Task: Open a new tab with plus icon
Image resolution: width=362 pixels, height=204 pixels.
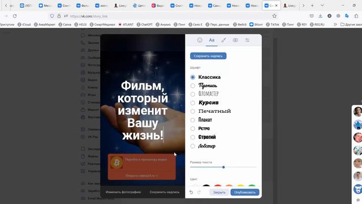Action: tap(312, 6)
